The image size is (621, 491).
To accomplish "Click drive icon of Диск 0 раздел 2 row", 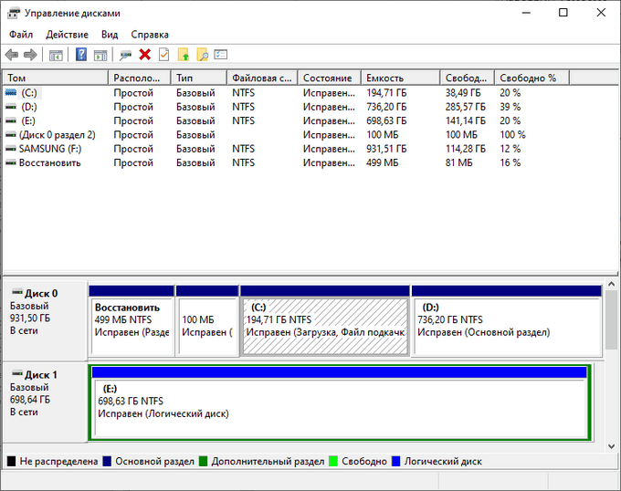I will [11, 135].
